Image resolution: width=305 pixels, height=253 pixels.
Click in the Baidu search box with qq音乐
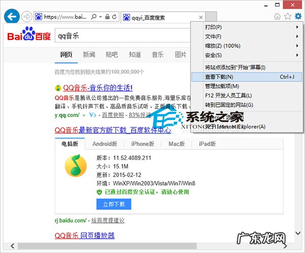pos(123,36)
